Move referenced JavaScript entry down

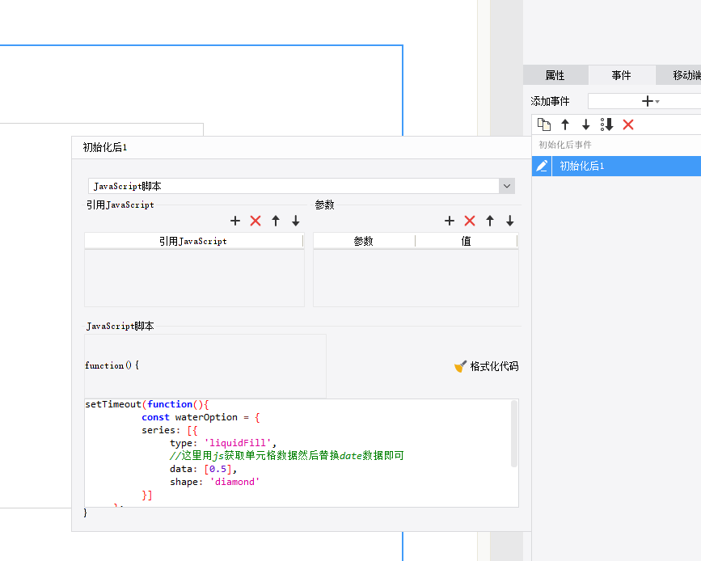(x=295, y=221)
